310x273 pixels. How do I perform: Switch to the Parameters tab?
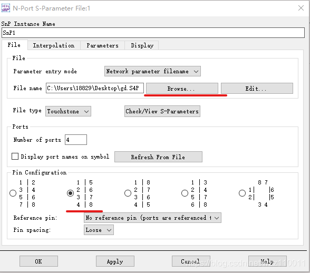[x=102, y=45]
